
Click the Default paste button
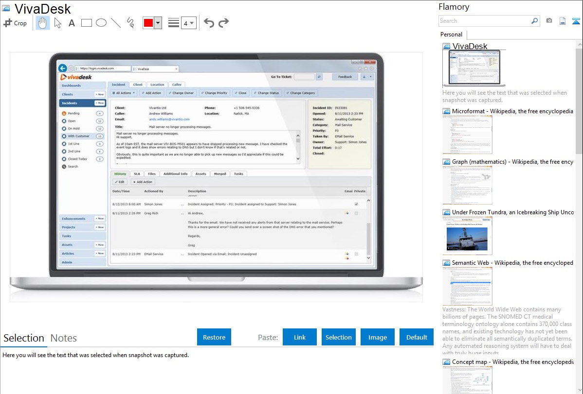(417, 337)
